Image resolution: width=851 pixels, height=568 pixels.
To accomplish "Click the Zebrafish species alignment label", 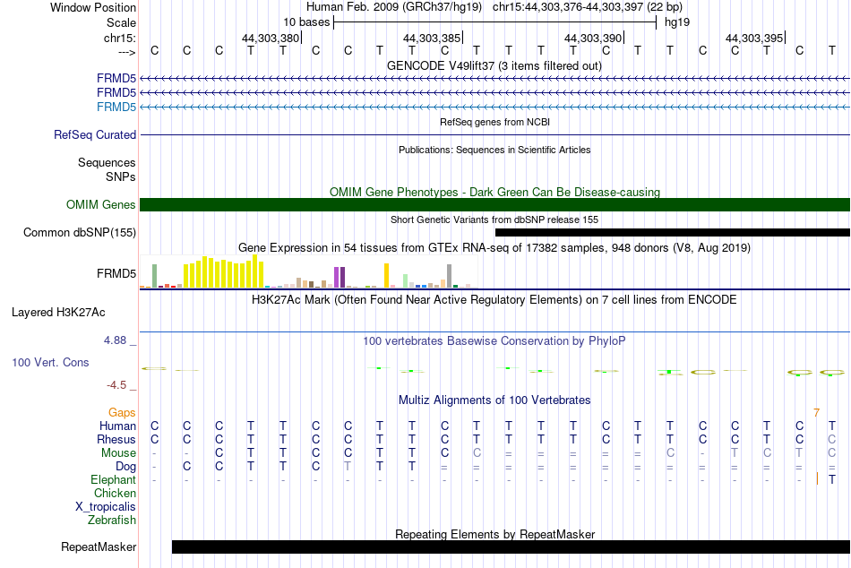I will [112, 520].
